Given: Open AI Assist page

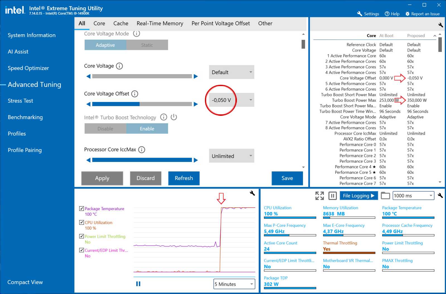Looking at the screenshot, I should coord(18,52).
